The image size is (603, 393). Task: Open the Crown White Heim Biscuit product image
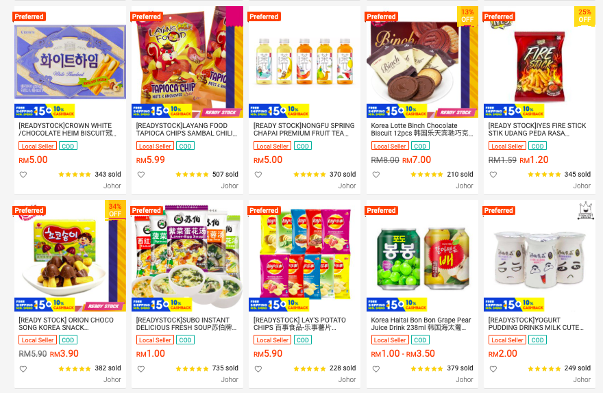tap(70, 62)
